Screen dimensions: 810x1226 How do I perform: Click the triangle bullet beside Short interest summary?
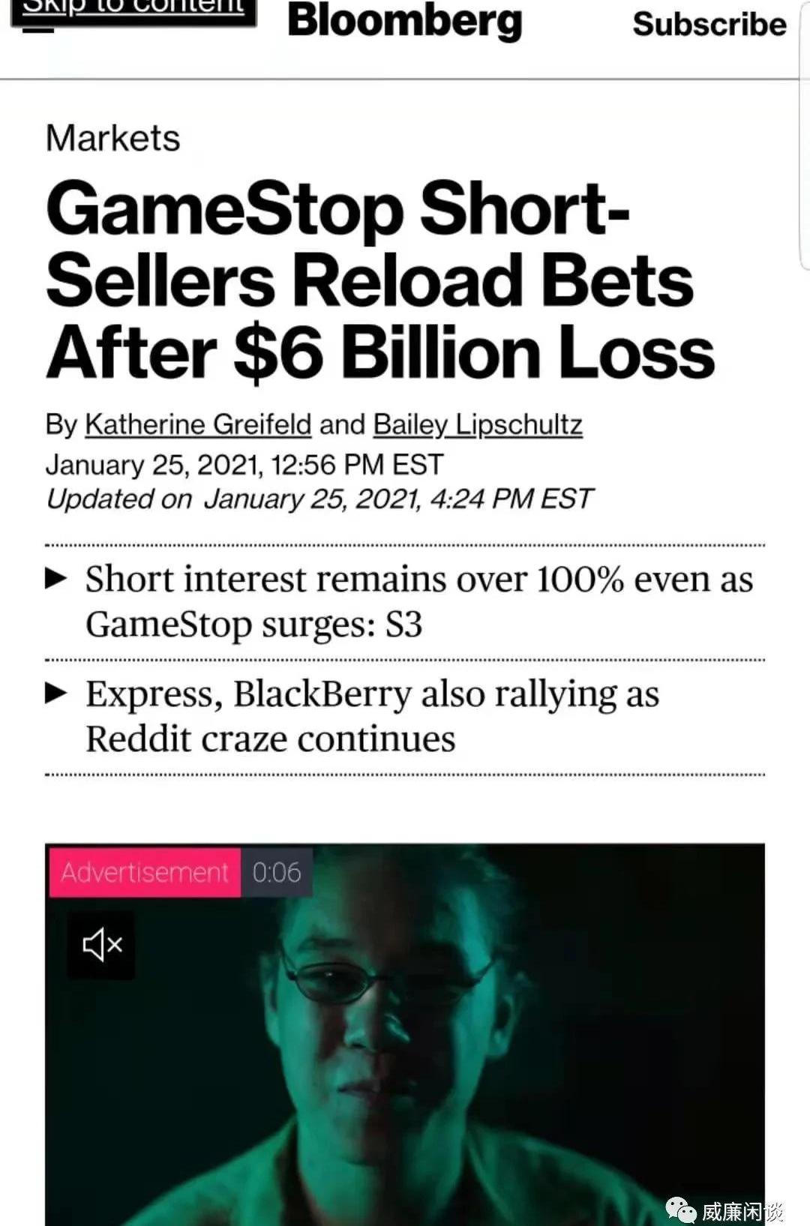click(x=57, y=579)
